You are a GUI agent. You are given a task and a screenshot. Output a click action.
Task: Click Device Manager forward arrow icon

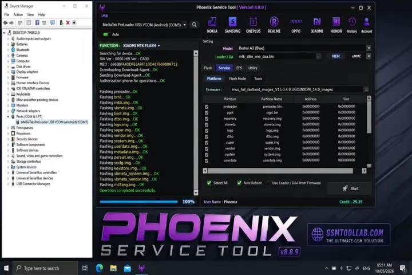click(11, 23)
